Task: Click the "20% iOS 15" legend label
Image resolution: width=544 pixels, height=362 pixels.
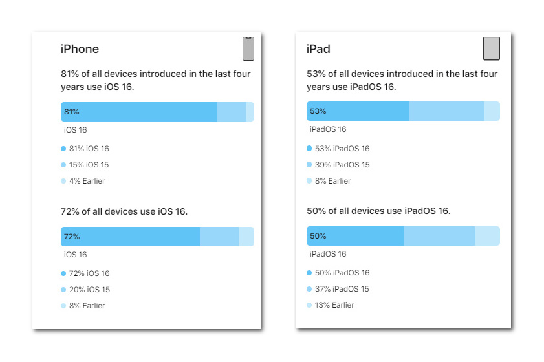Action: pyautogui.click(x=89, y=290)
